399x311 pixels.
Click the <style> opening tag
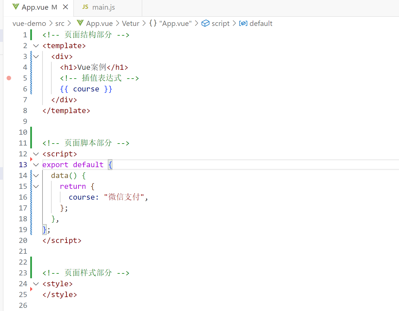point(58,284)
